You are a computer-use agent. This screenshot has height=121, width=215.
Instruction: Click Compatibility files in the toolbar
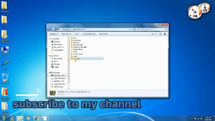point(89,34)
